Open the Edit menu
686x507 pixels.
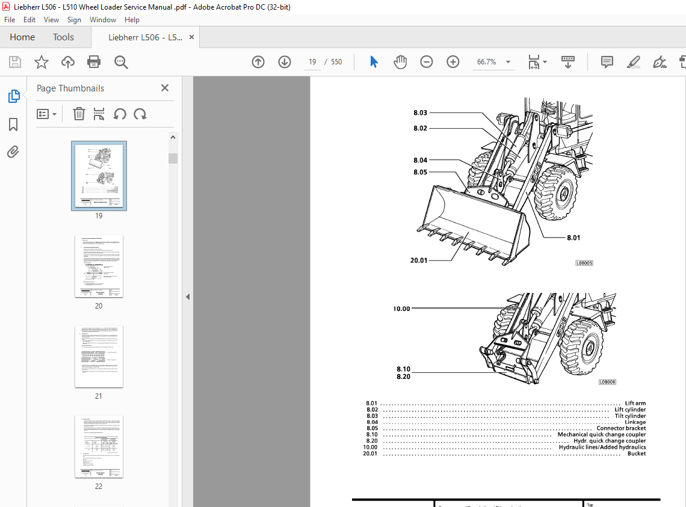tap(29, 20)
